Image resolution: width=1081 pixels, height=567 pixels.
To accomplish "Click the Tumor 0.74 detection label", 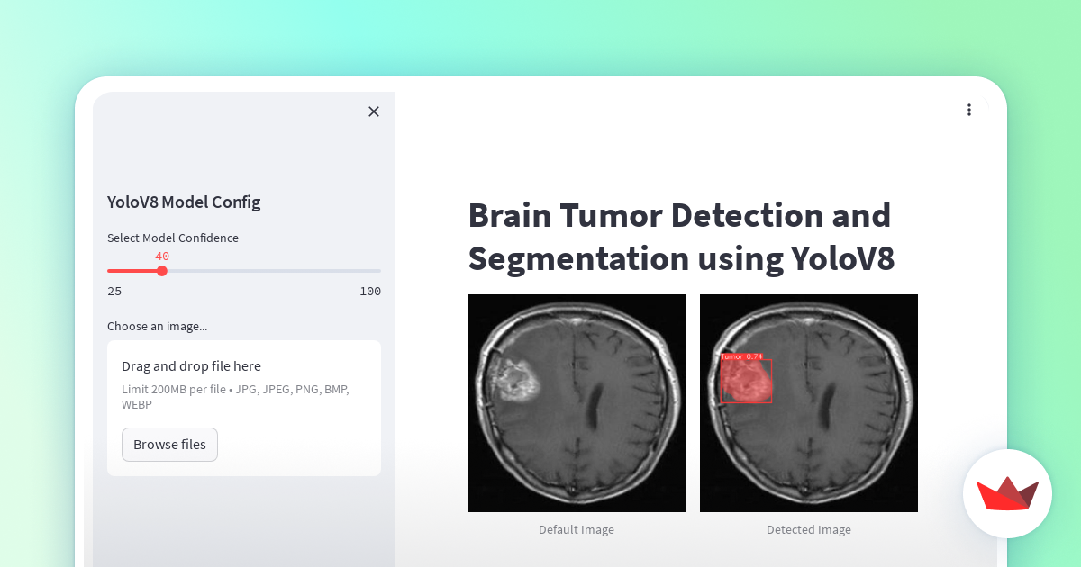I will point(740,358).
